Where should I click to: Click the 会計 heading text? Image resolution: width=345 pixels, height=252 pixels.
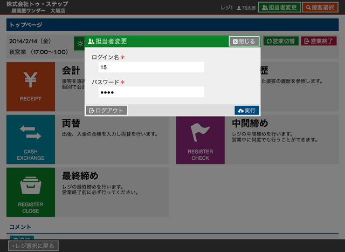coord(71,71)
